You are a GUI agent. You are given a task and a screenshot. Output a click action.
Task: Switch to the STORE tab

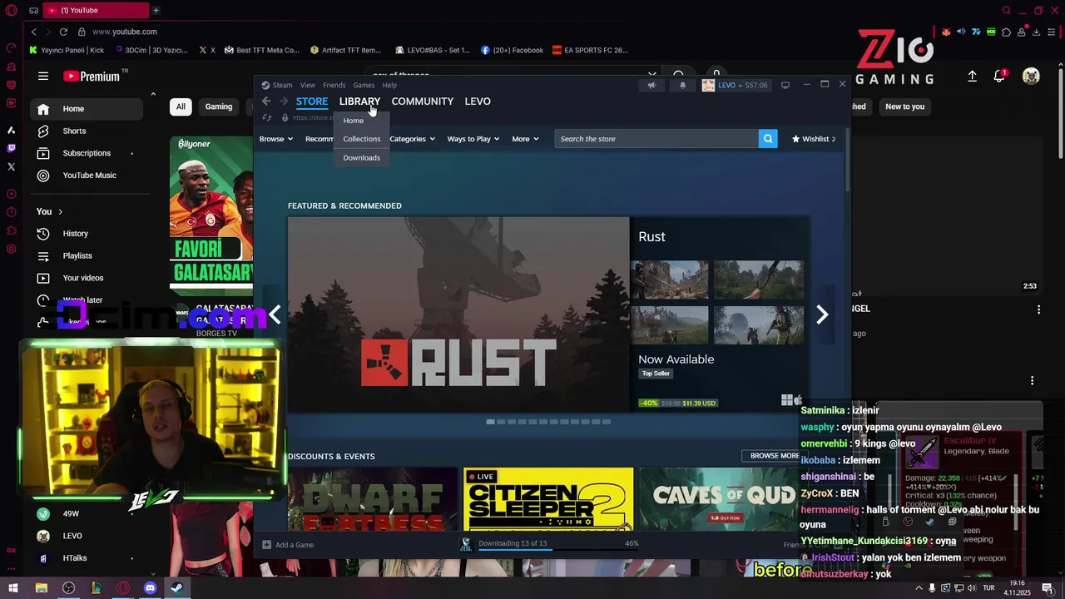pyautogui.click(x=312, y=101)
